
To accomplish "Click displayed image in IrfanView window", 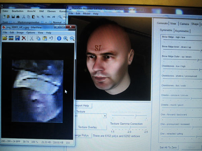I will click(x=37, y=91).
